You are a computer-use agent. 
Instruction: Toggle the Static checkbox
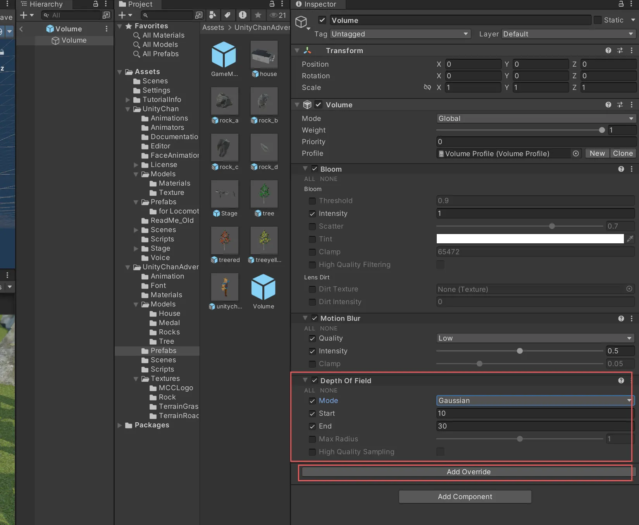598,20
